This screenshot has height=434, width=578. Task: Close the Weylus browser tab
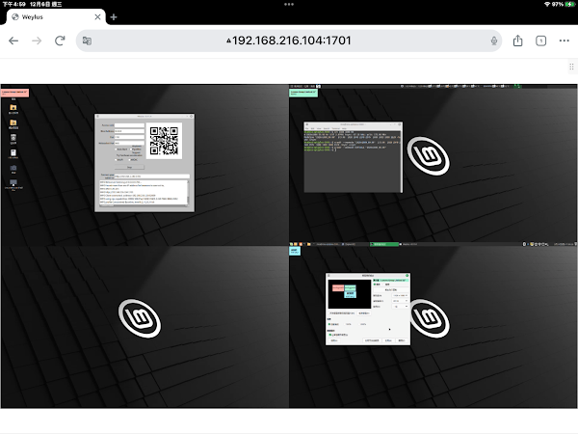(97, 17)
